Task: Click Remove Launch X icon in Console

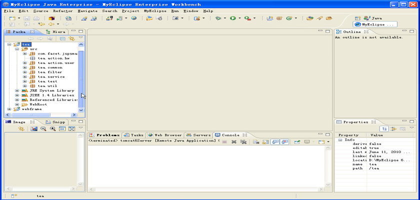Action: [x=234, y=142]
